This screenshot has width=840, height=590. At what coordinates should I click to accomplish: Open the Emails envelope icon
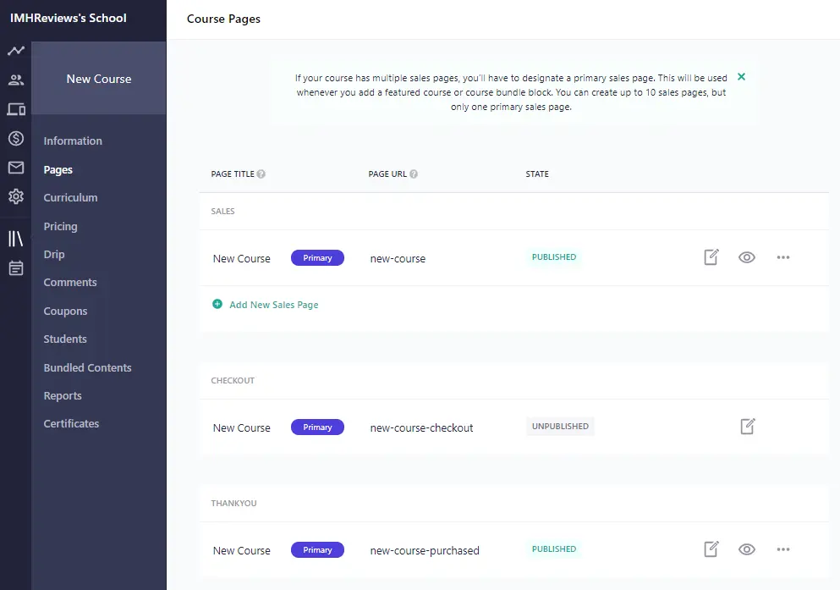pyautogui.click(x=16, y=168)
